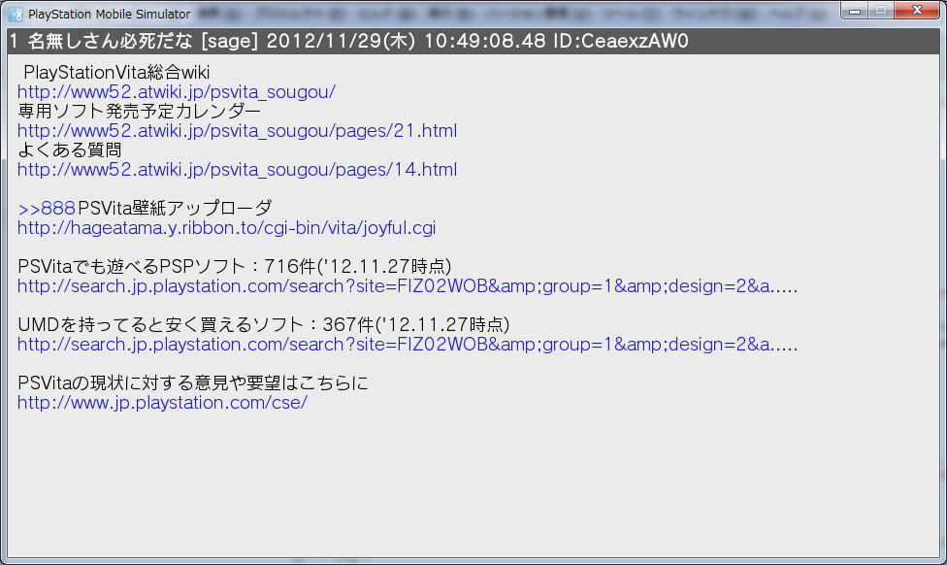Click the 'PlayStationVita総合wiki' text

116,73
